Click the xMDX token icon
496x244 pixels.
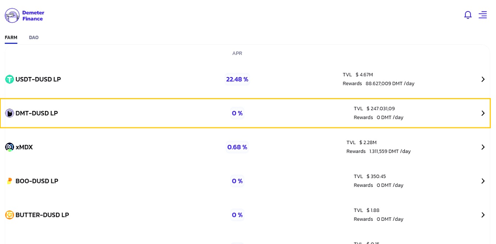[x=10, y=147]
